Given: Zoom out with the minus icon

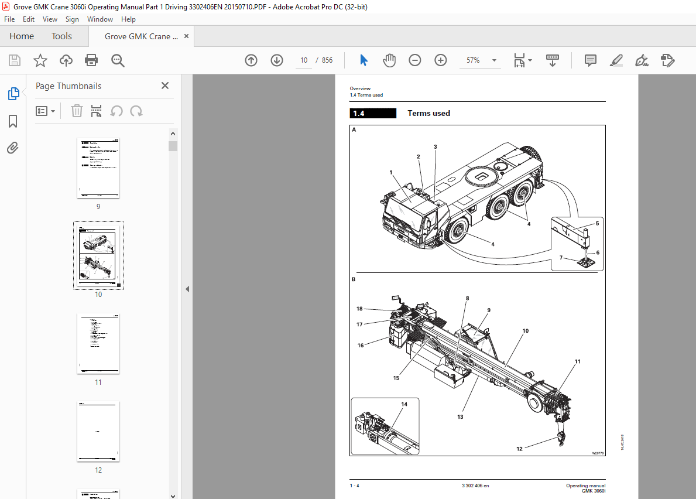Looking at the screenshot, I should point(415,60).
